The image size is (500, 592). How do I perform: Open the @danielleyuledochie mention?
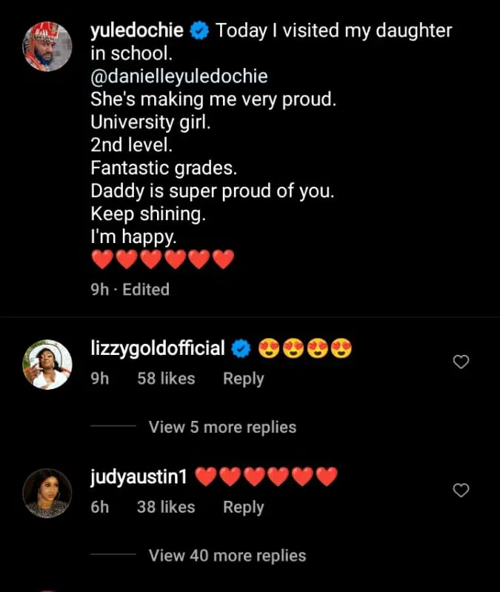(x=179, y=77)
